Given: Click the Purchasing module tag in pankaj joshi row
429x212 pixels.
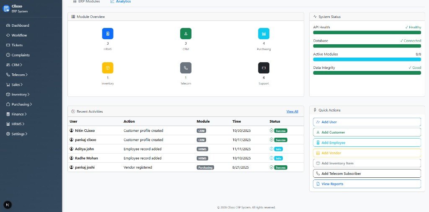Looking at the screenshot, I should click(x=205, y=167).
